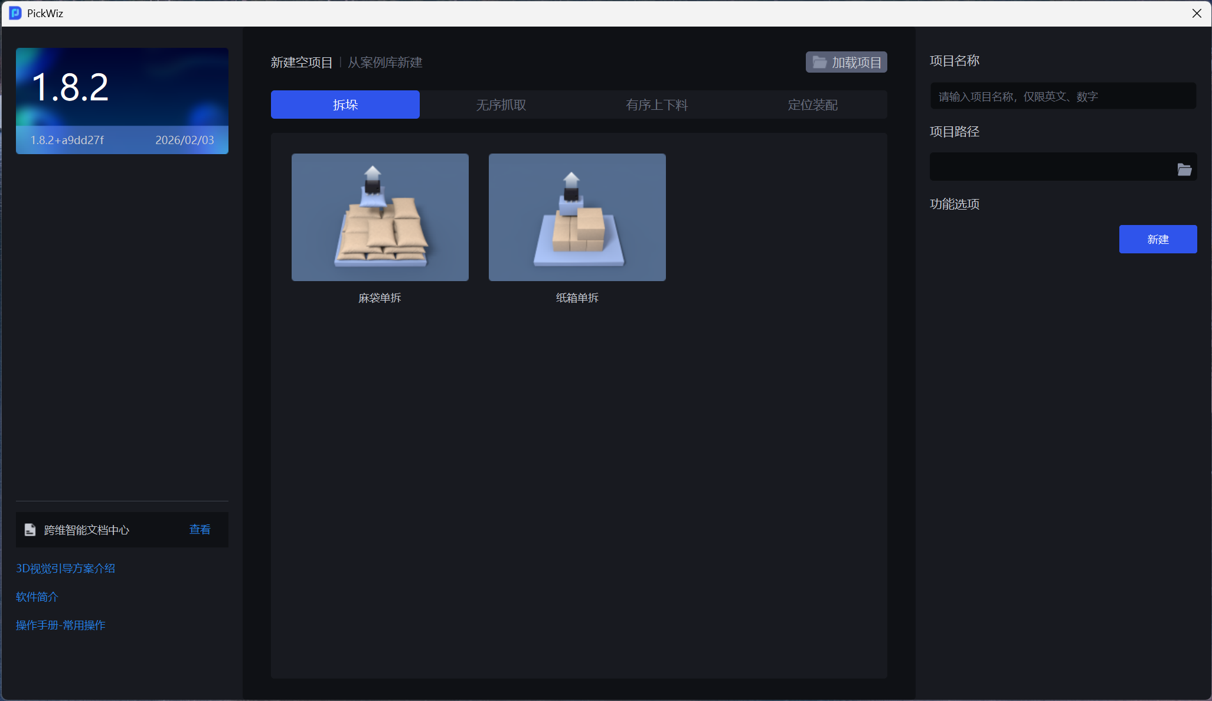
Task: Switch to the 无序抓取 tab
Action: coord(501,105)
